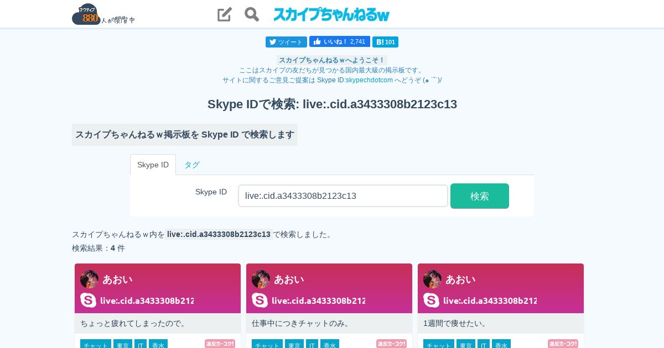Open search via the magnifier icon
This screenshot has width=664, height=348.
[x=252, y=14]
